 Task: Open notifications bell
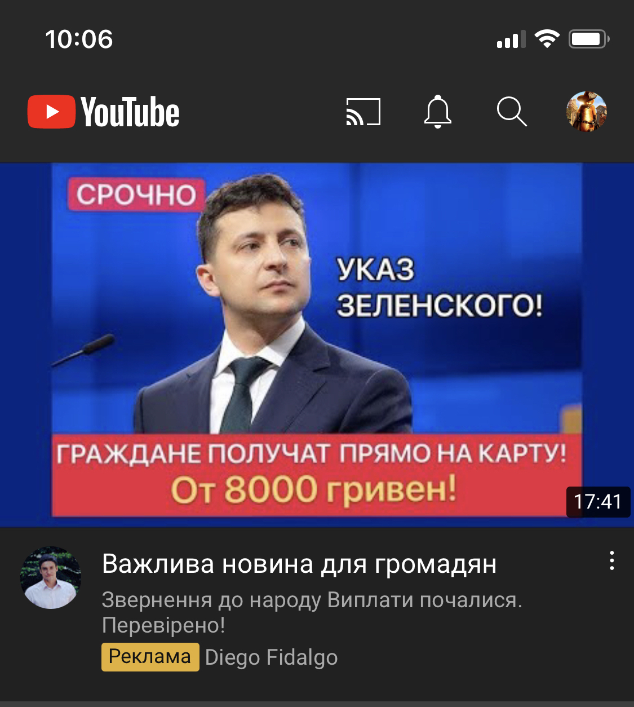click(438, 112)
